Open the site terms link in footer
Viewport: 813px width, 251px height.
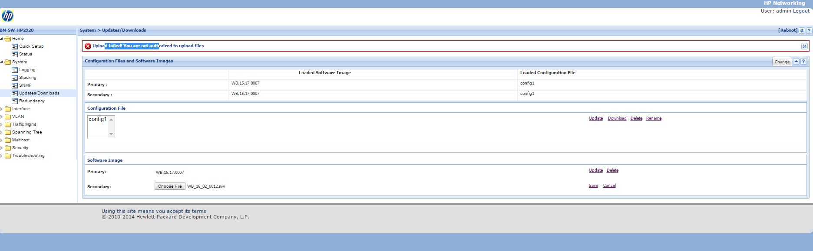click(154, 211)
